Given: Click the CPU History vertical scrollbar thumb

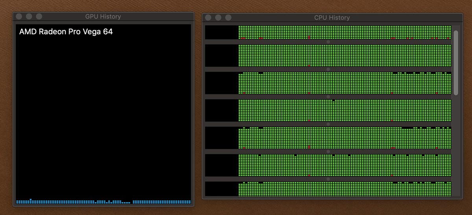Looking at the screenshot, I should [456, 62].
